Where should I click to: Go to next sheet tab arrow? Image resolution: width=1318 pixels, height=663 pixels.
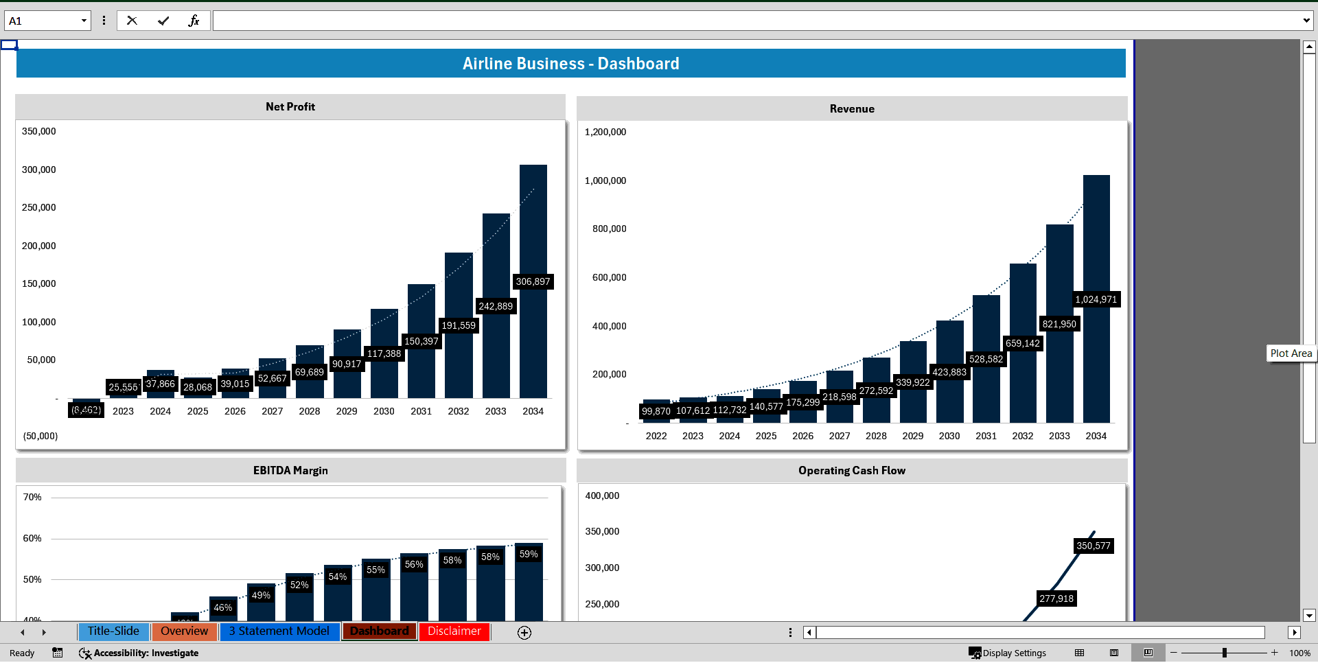[44, 632]
